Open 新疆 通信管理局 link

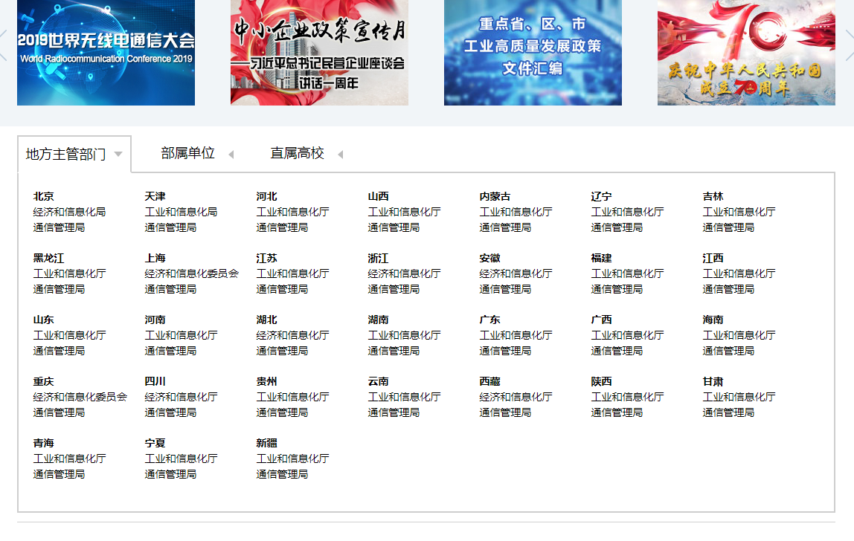[282, 475]
